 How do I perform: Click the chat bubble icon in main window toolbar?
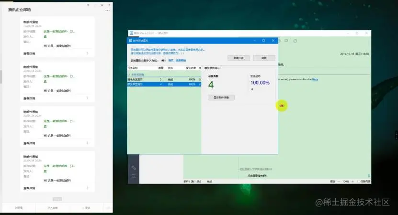click(x=286, y=41)
